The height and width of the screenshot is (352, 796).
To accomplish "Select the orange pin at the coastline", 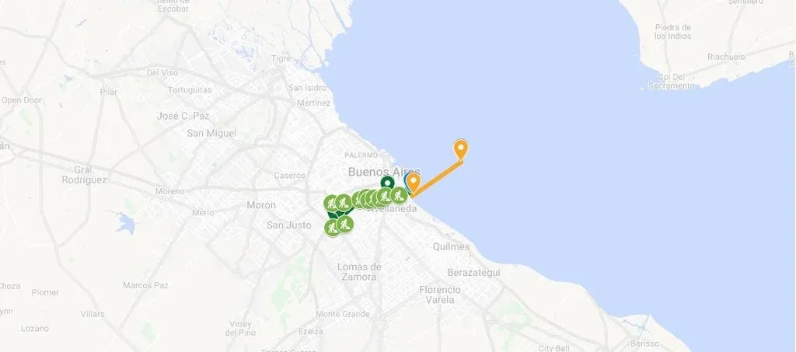I will (414, 183).
